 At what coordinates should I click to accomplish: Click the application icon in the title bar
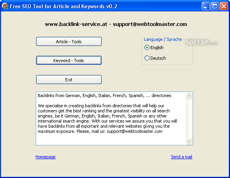(x=5, y=6)
